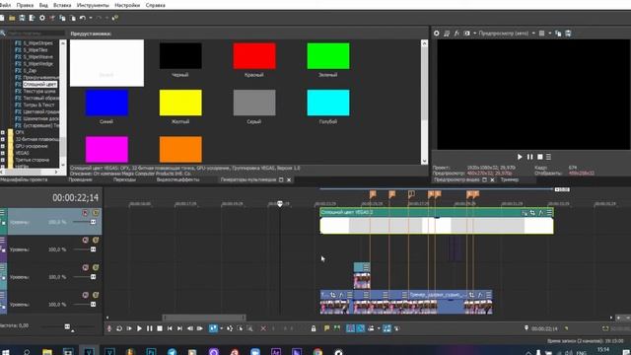Choose the black Черный preset
The width and height of the screenshot is (631, 355).
(x=180, y=56)
